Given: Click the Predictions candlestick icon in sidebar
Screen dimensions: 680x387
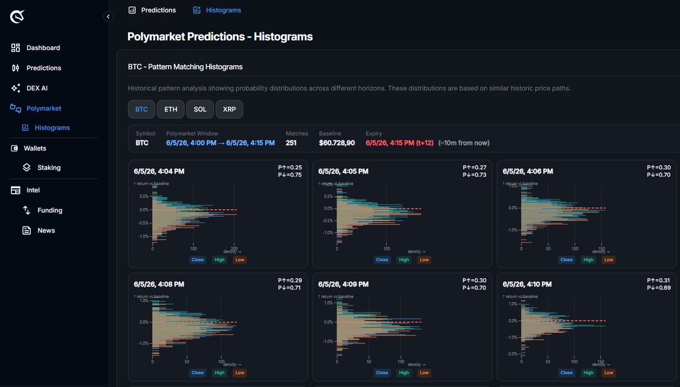Looking at the screenshot, I should click(16, 68).
